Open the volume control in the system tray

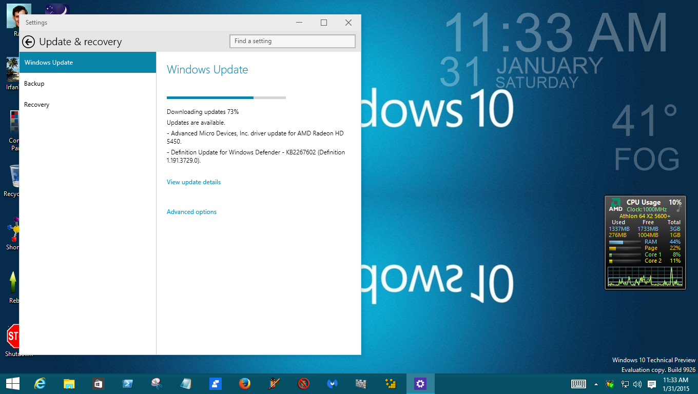coord(636,384)
